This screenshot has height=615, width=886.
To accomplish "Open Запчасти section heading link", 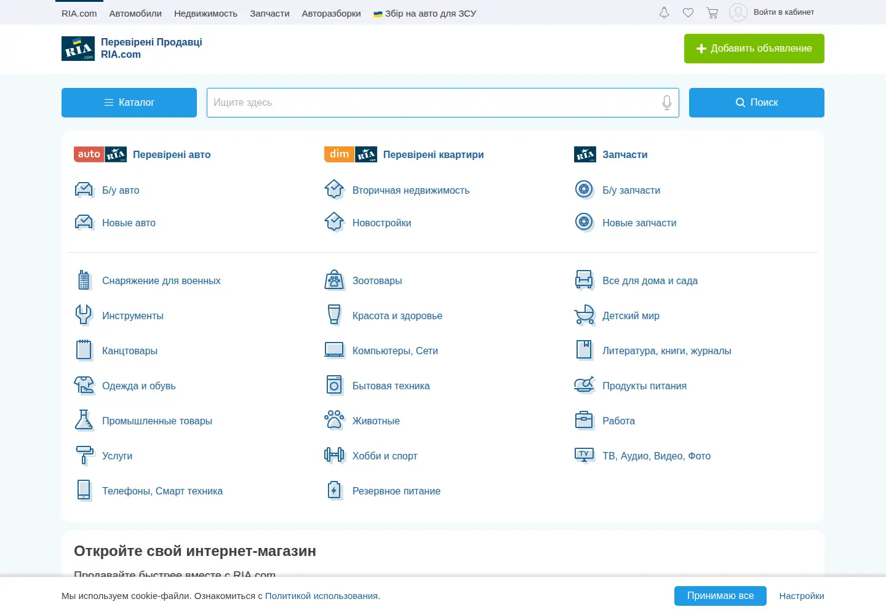I will [x=625, y=155].
